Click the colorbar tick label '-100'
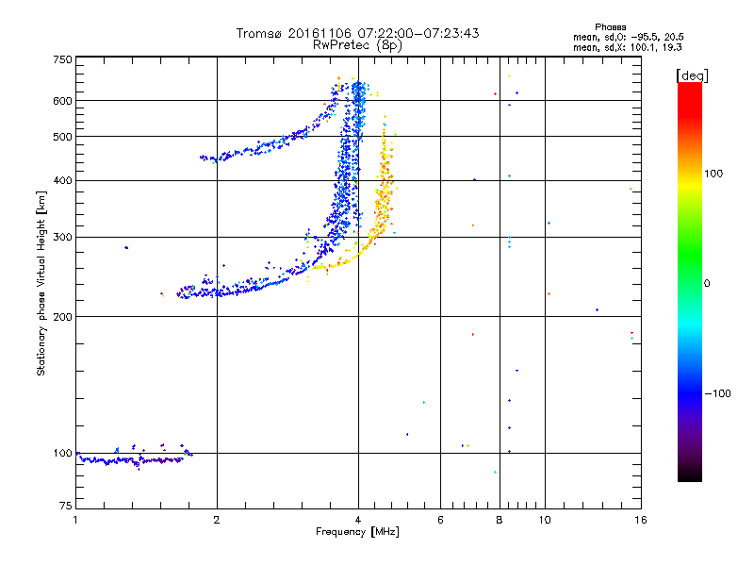The image size is (754, 566). [x=718, y=393]
